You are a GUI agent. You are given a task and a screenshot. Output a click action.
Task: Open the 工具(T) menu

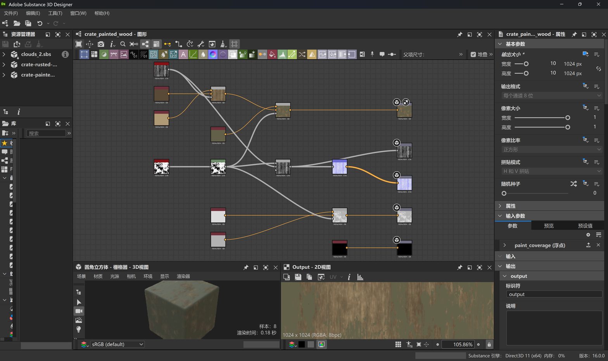pos(55,13)
